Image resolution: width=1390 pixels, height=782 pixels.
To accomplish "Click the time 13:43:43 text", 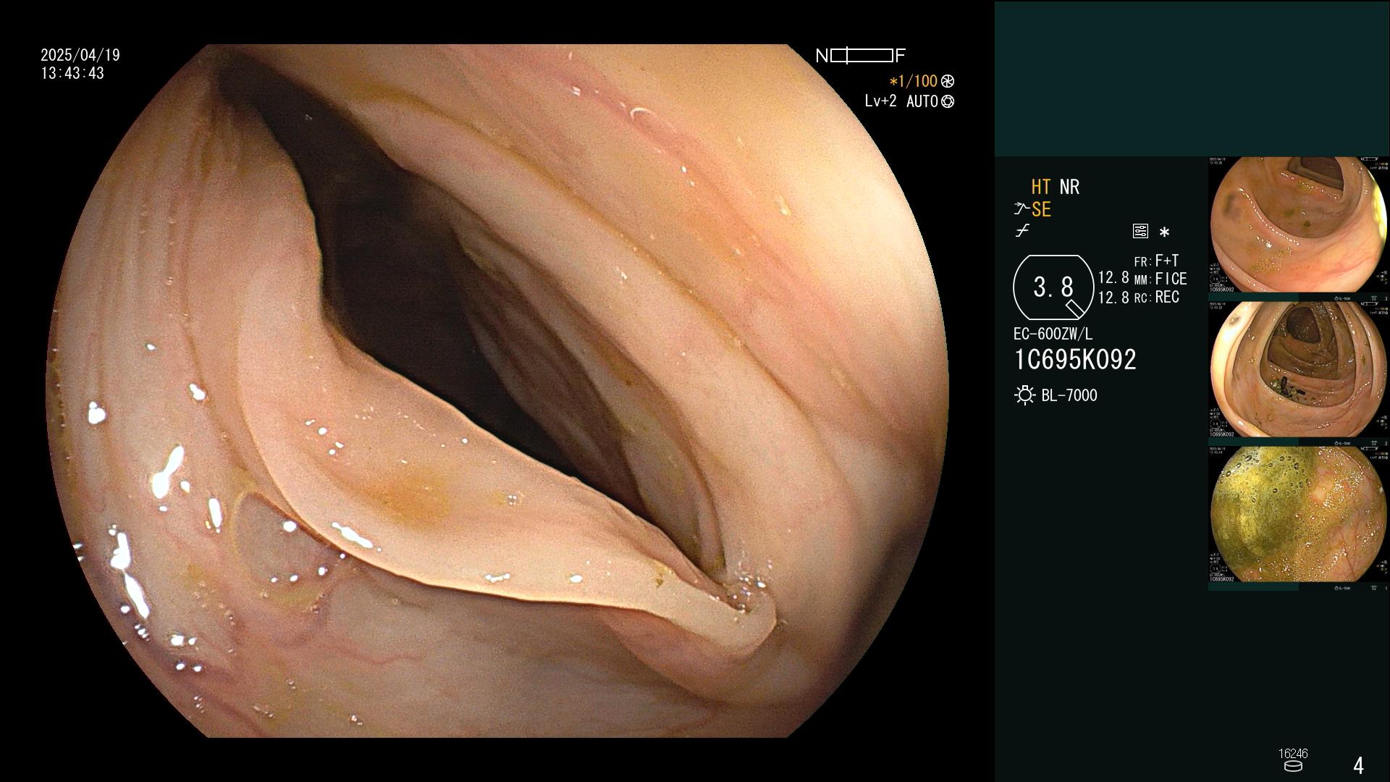I will [x=72, y=74].
